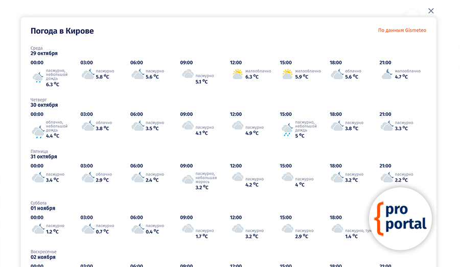460x267 pixels.
Task: Click the cloud icon for 31 October 09:00
Action: click(188, 179)
